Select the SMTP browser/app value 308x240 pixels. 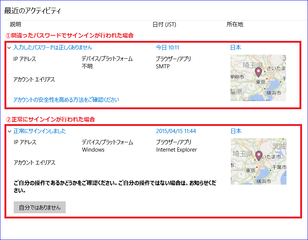coord(163,67)
